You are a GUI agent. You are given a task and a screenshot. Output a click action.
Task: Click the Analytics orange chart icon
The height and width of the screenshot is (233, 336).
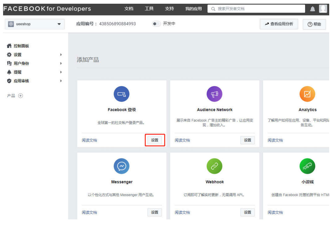pos(307,94)
